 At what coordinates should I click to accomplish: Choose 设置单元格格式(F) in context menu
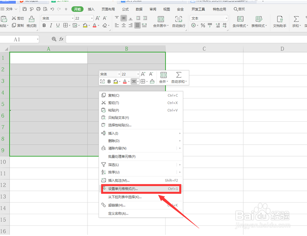tap(141, 189)
